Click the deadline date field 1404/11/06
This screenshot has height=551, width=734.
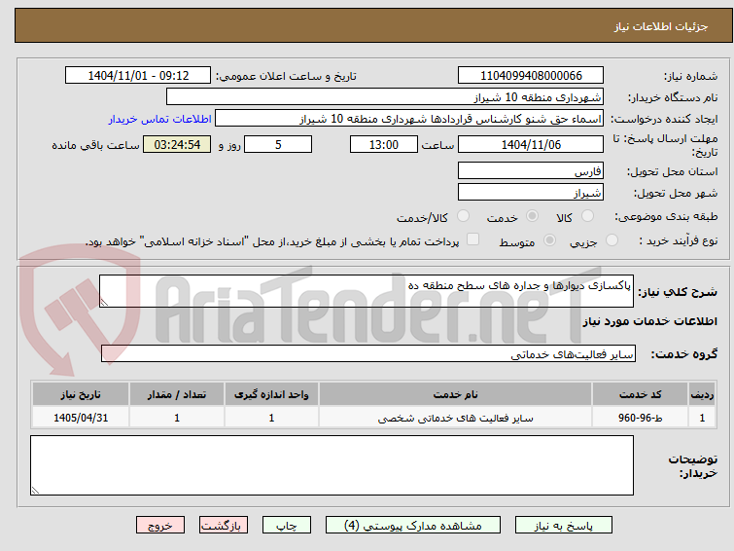[x=531, y=144]
